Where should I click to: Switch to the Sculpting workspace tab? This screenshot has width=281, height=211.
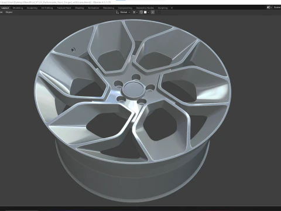point(32,8)
